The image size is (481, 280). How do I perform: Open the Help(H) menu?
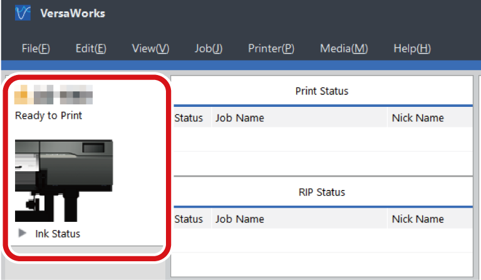click(412, 48)
